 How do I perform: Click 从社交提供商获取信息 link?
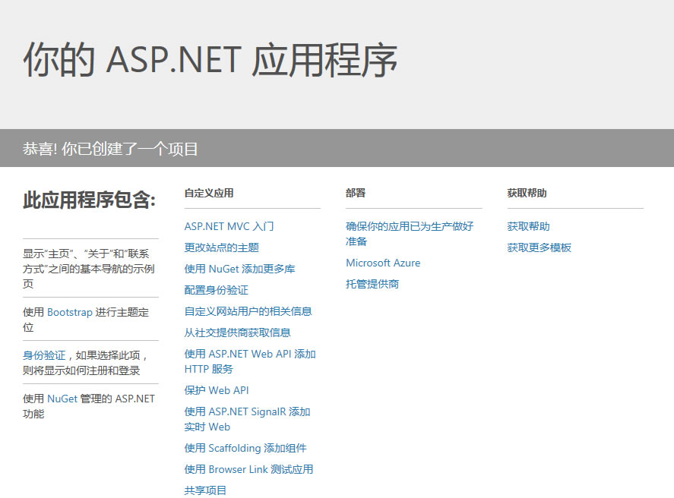coord(237,333)
